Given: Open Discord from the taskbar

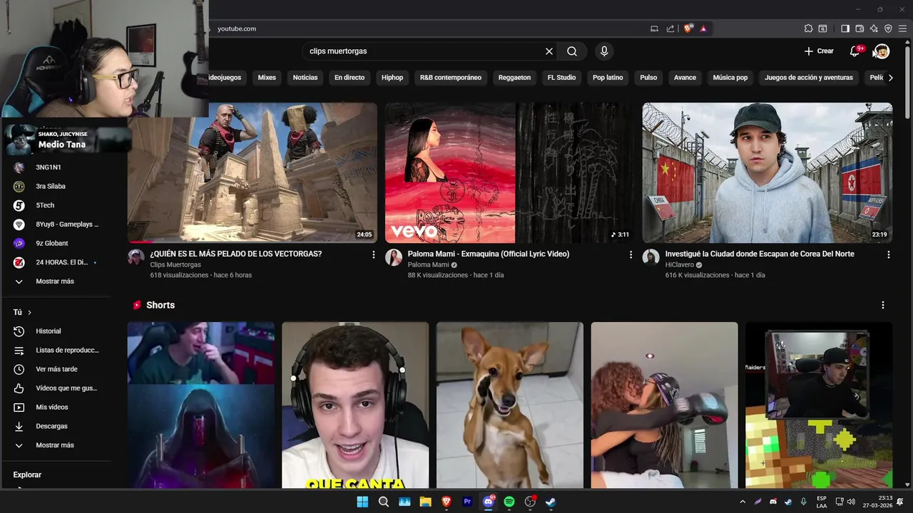Looking at the screenshot, I should click(489, 502).
